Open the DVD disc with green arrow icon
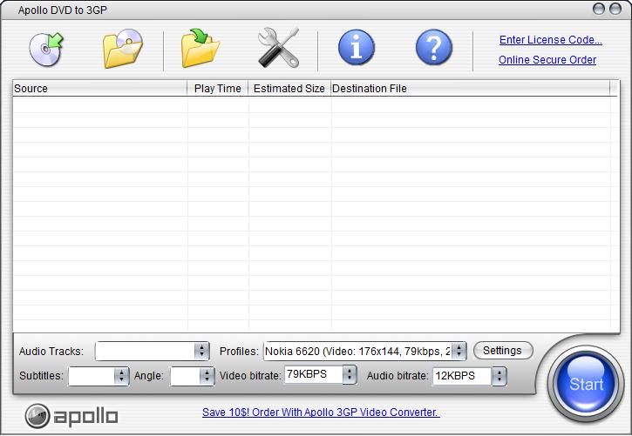Image resolution: width=632 pixels, height=436 pixels. (x=46, y=49)
